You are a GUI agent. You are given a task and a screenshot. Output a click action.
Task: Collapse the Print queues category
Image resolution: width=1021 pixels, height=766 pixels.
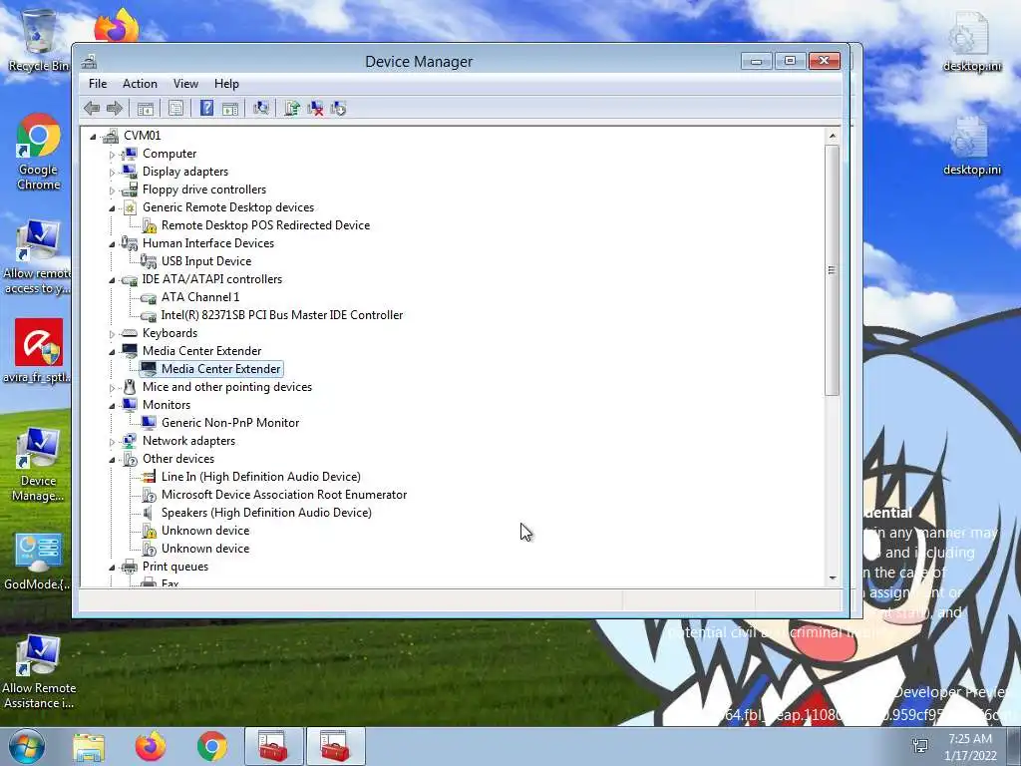112,568
